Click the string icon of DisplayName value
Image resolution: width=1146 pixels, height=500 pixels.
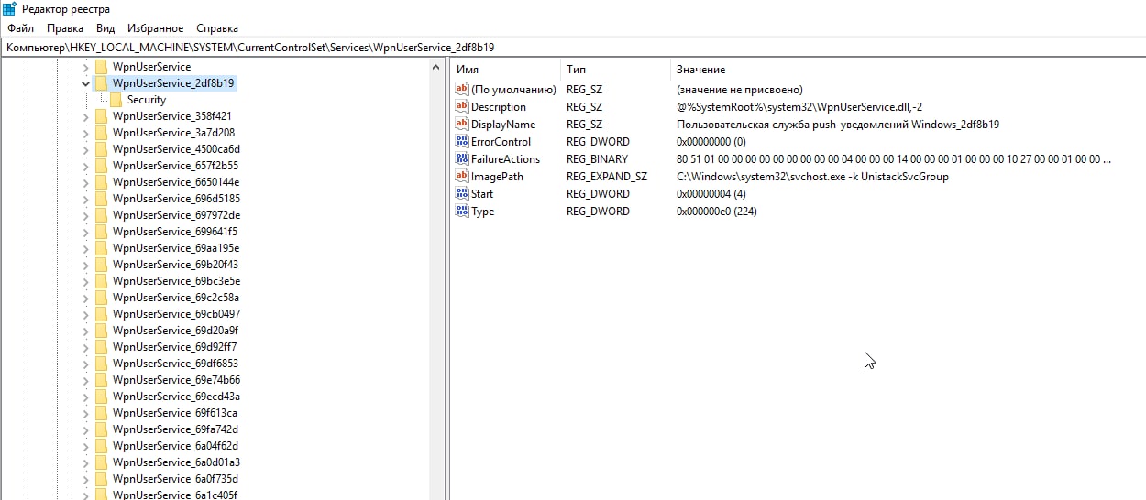point(462,125)
